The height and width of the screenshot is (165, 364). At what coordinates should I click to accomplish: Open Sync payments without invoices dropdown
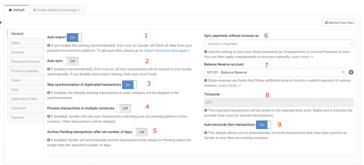[279, 44]
